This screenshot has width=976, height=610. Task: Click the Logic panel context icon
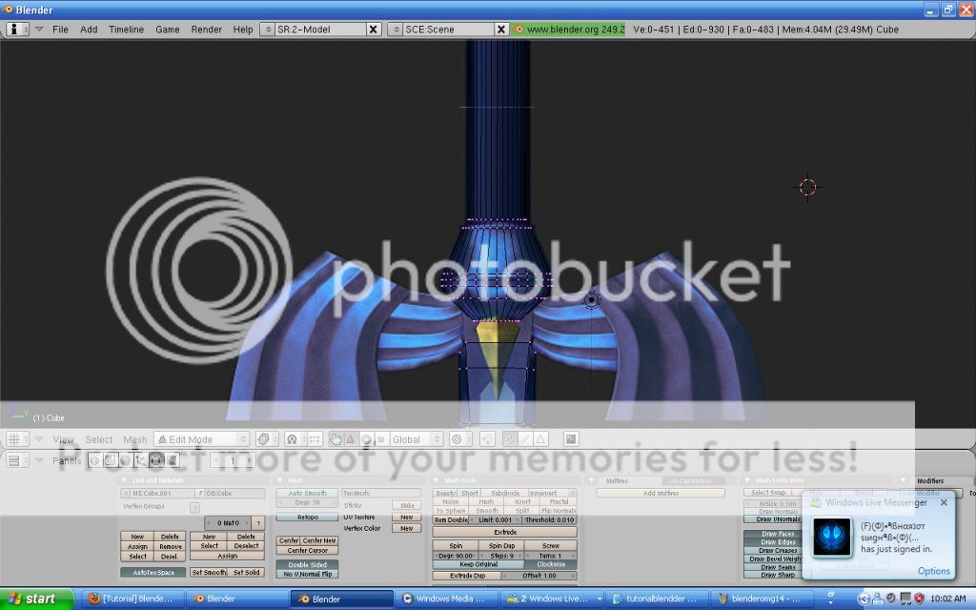tap(94, 460)
